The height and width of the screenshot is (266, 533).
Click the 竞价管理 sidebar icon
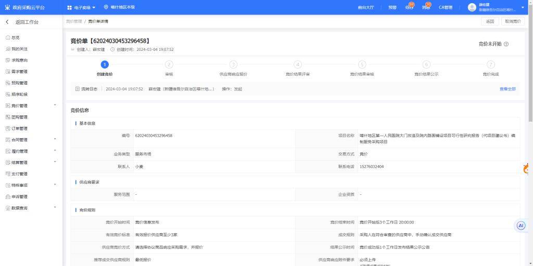(x=8, y=106)
